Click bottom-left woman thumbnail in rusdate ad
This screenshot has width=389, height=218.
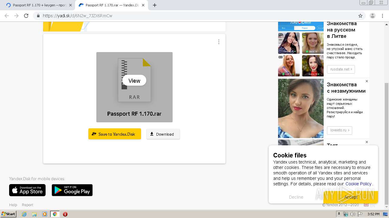[289, 66]
